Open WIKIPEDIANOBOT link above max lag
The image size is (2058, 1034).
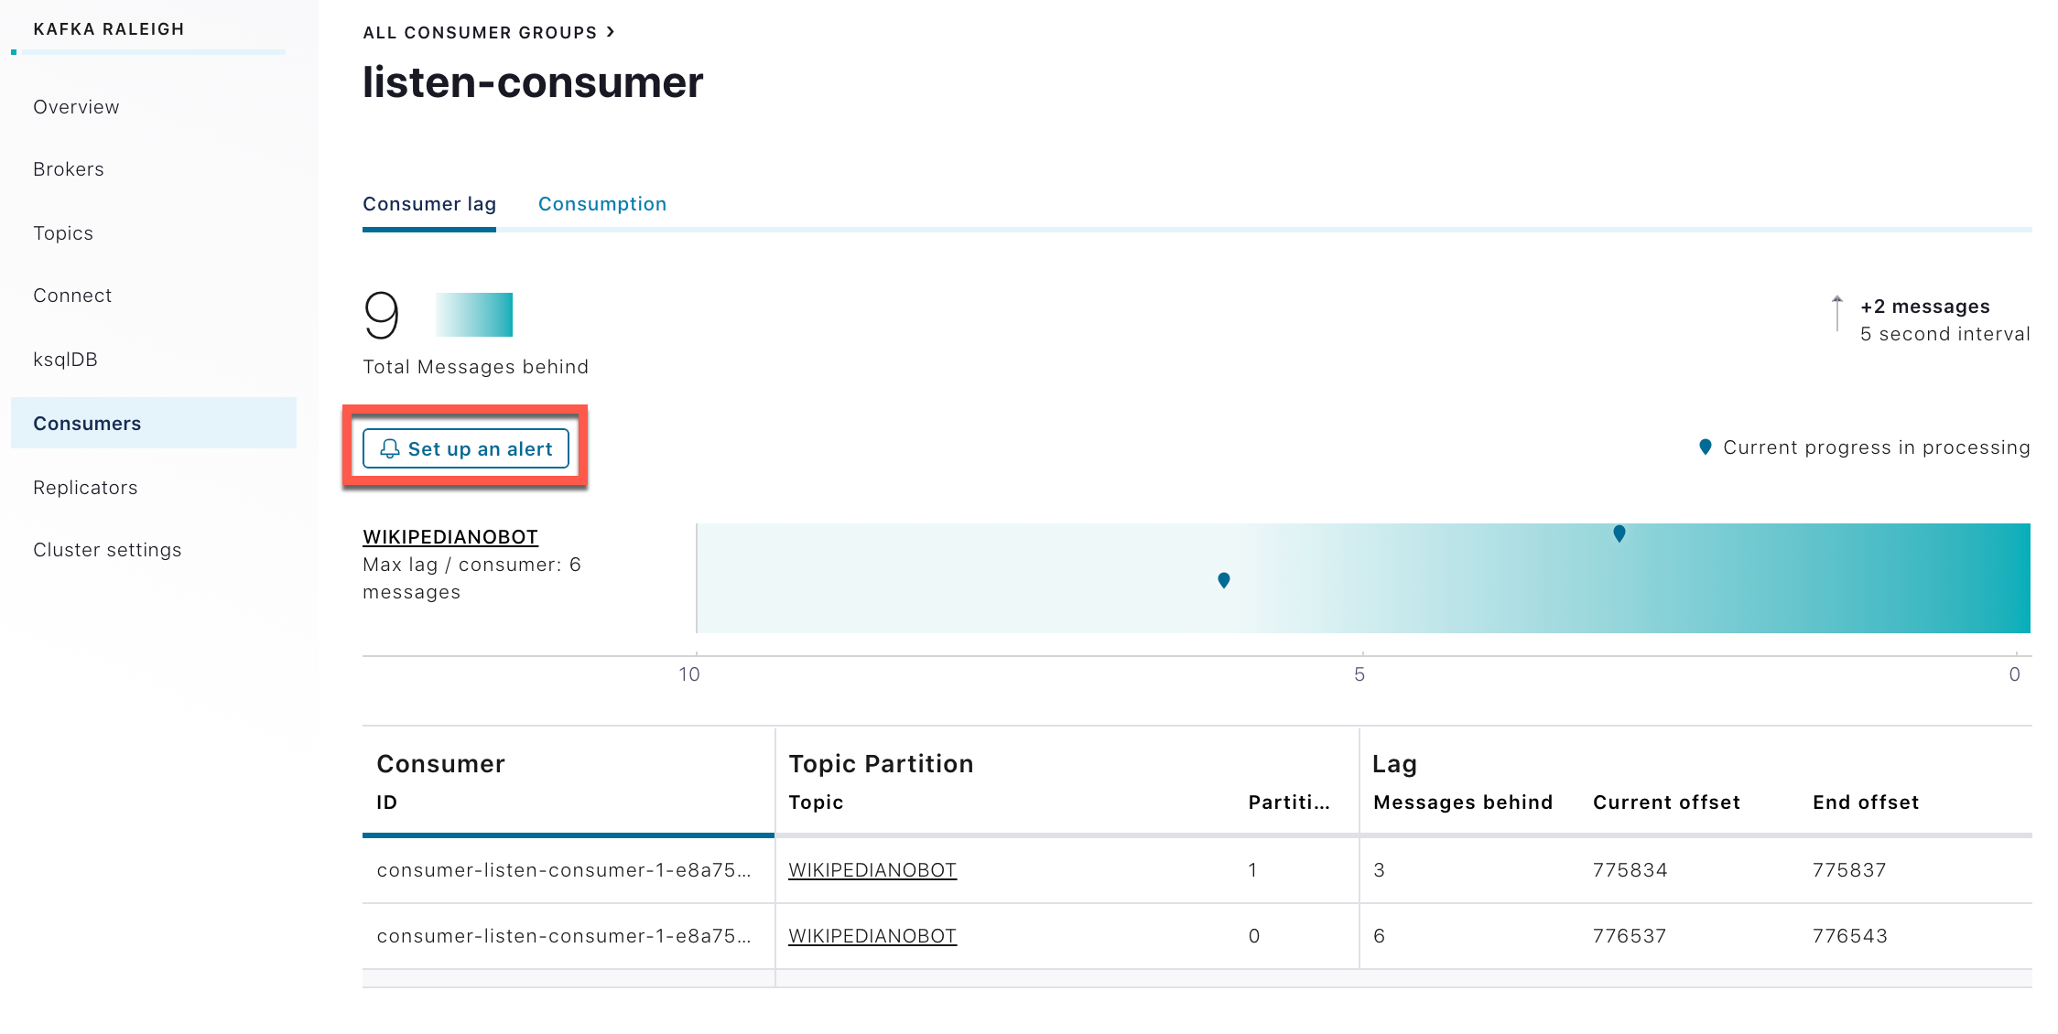click(450, 537)
